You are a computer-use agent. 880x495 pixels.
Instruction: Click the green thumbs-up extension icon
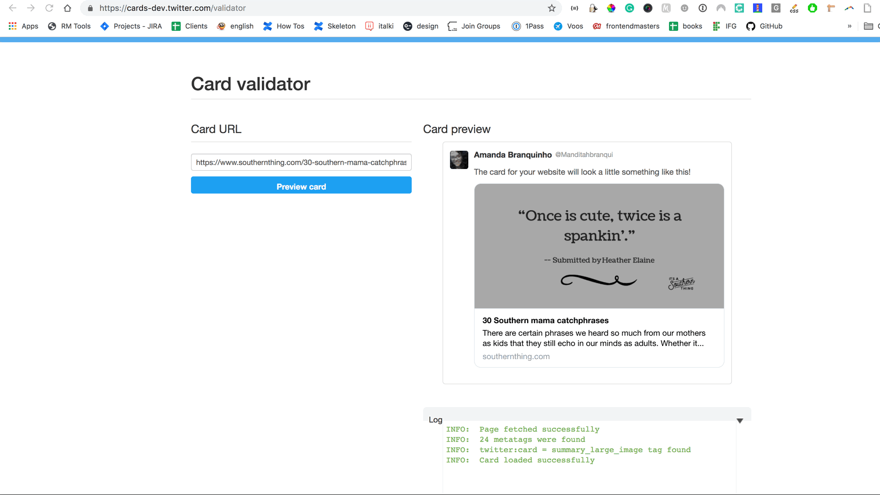click(x=813, y=8)
